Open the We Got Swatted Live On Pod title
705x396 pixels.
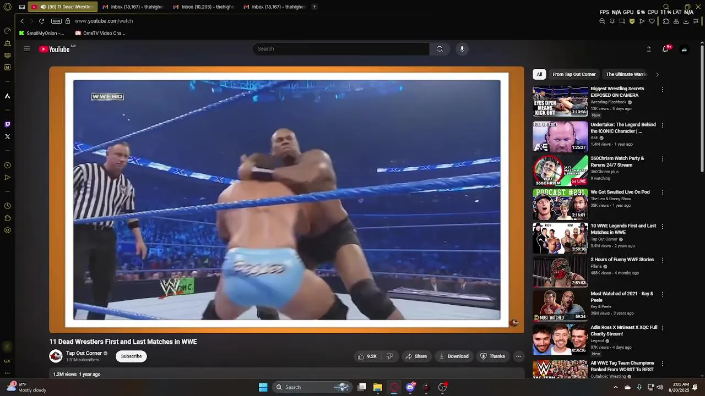(620, 192)
